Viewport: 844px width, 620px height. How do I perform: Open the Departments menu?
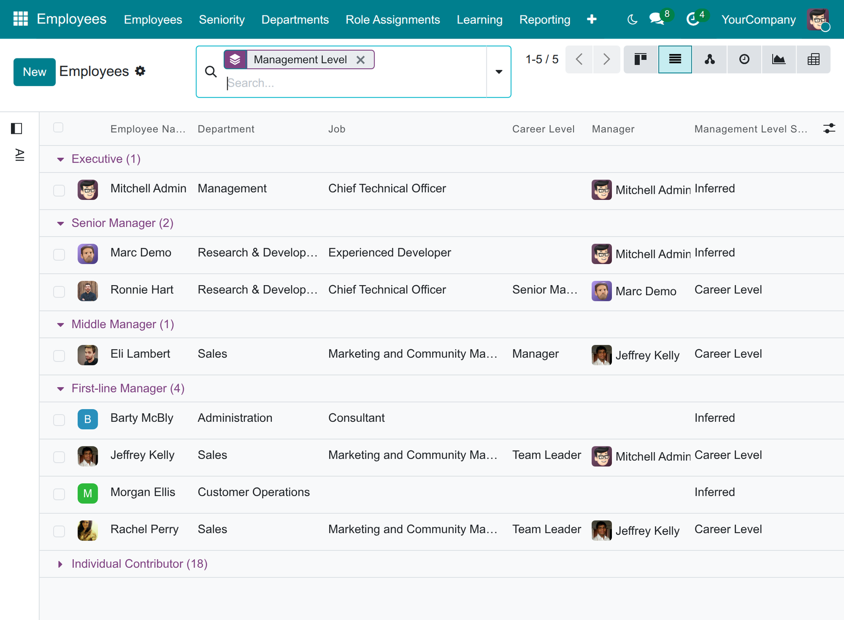(295, 19)
